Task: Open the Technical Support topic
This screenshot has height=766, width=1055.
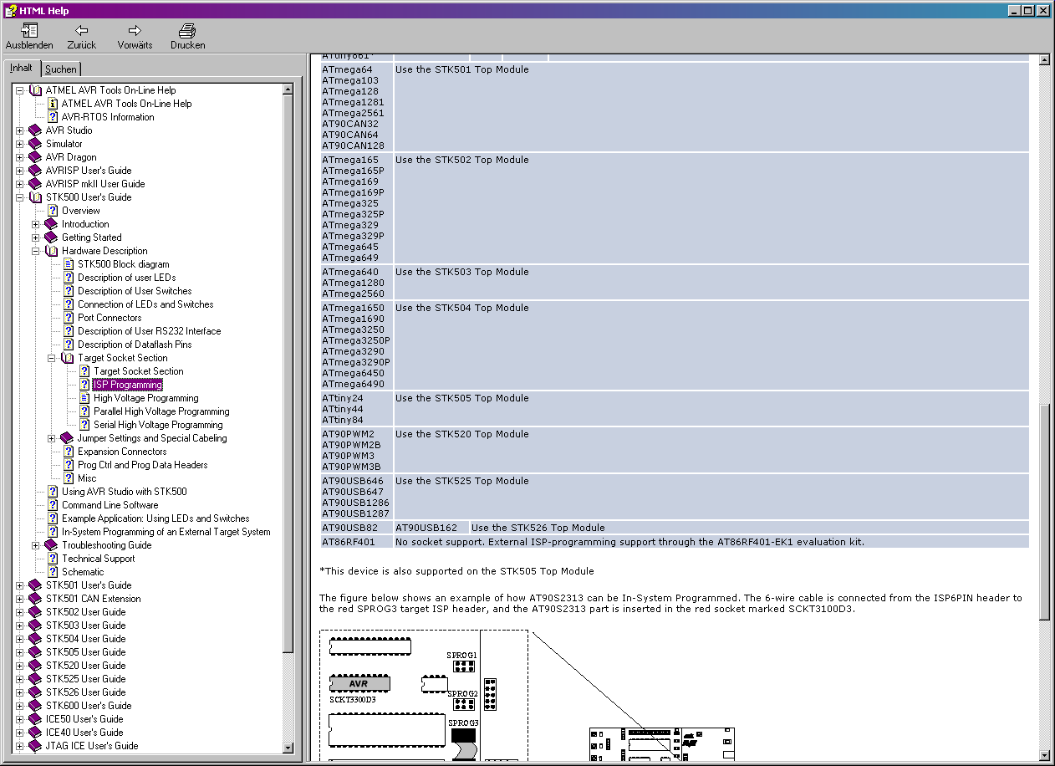Action: 98,559
